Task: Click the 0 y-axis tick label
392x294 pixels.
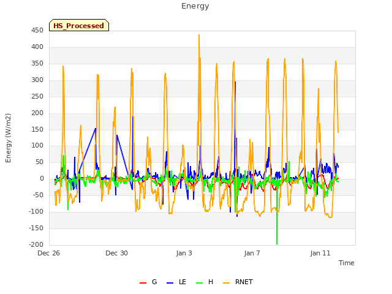Action: click(x=42, y=179)
